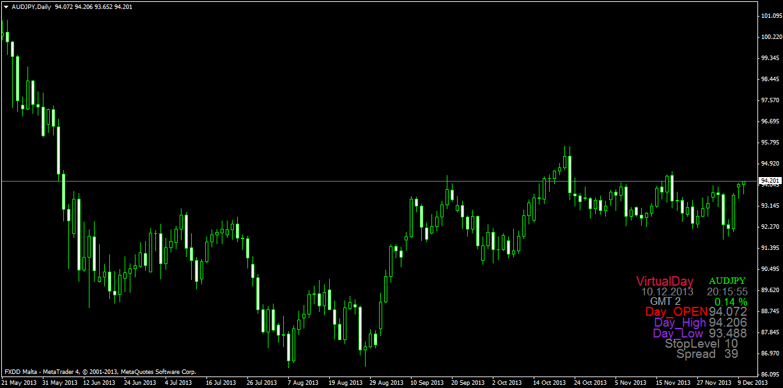The image size is (783, 388).
Task: Click the 10.12.2013 date text
Action: (667, 291)
